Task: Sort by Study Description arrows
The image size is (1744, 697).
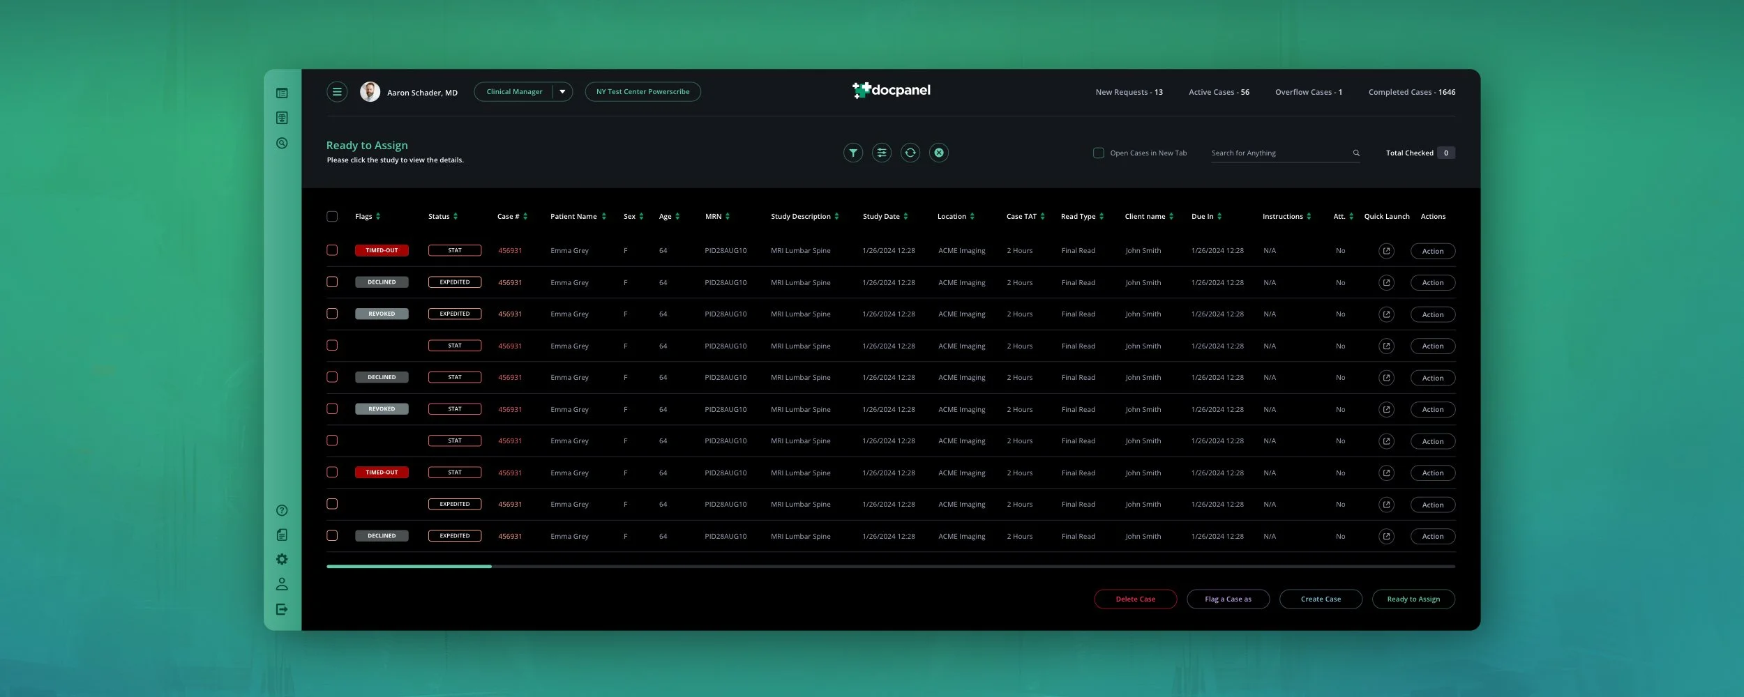Action: click(837, 217)
